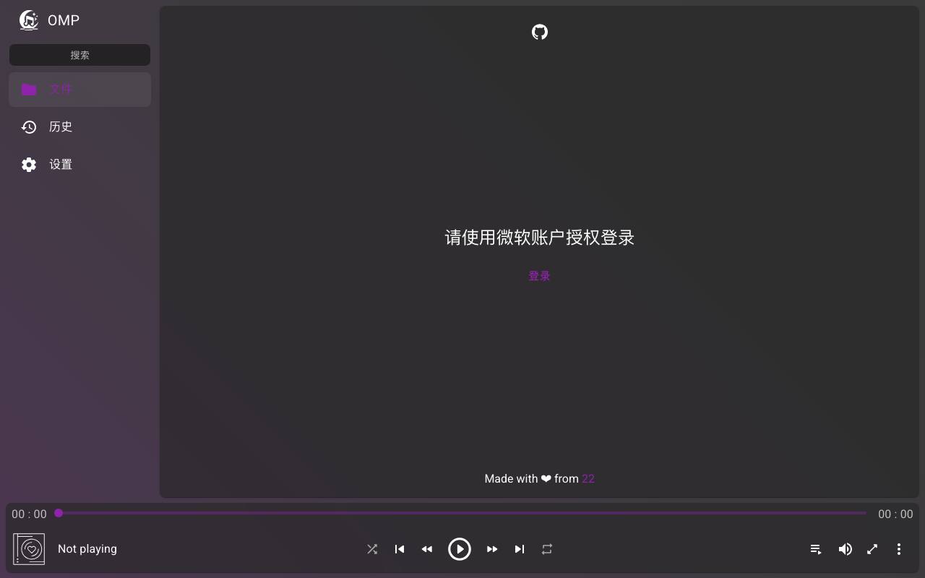Open the more options menu
Viewport: 925px width, 578px height.
(899, 549)
